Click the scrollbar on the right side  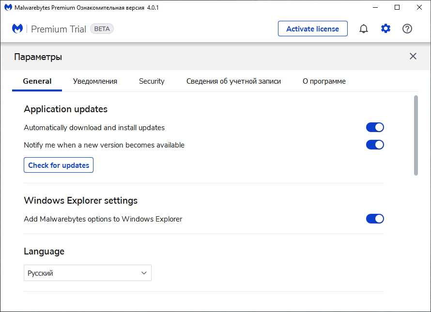click(416, 135)
